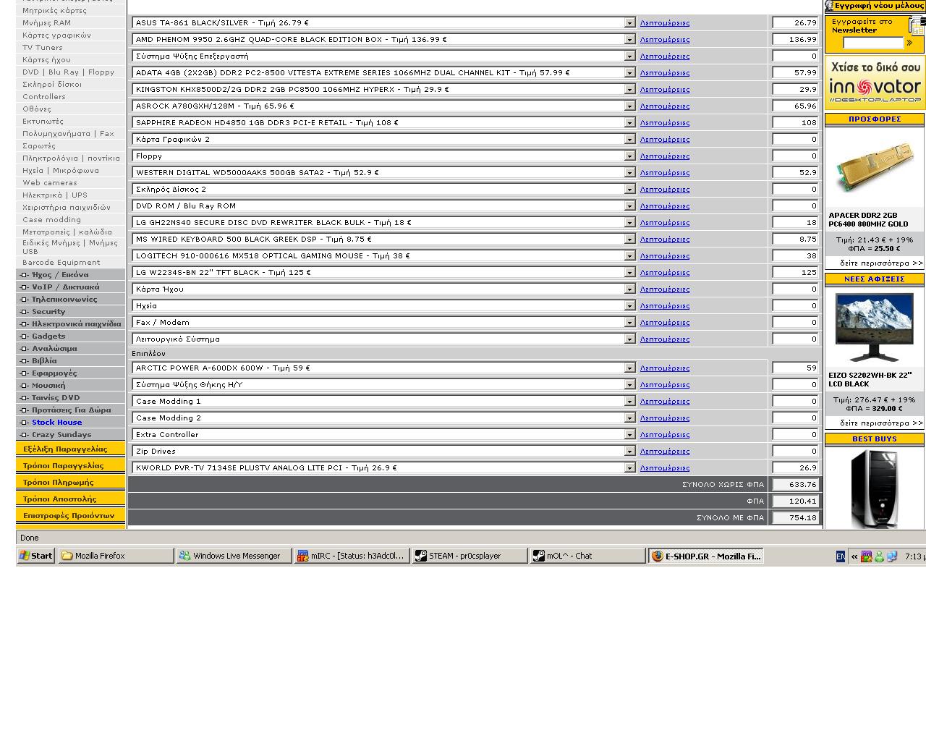The width and height of the screenshot is (926, 741).
Task: Click the E-SHOP.GR Firefox taskbar button
Action: [706, 556]
